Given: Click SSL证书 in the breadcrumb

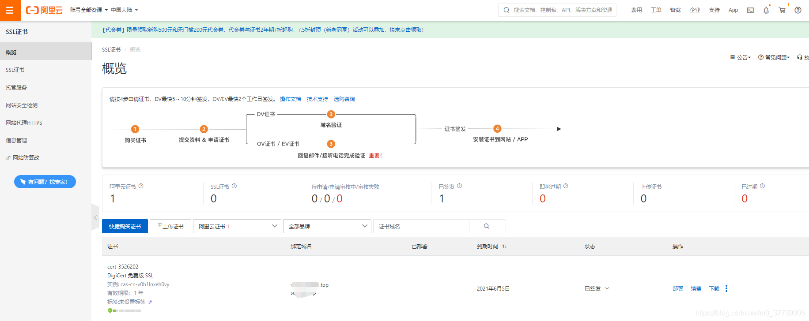Looking at the screenshot, I should pos(111,50).
